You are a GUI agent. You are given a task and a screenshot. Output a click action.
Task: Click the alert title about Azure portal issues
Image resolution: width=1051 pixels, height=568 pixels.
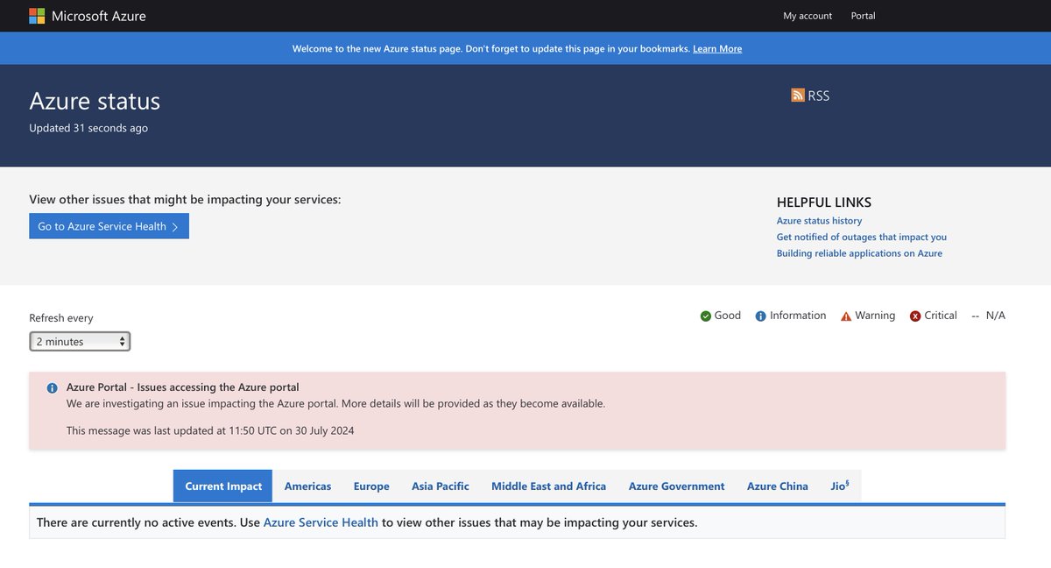click(183, 387)
